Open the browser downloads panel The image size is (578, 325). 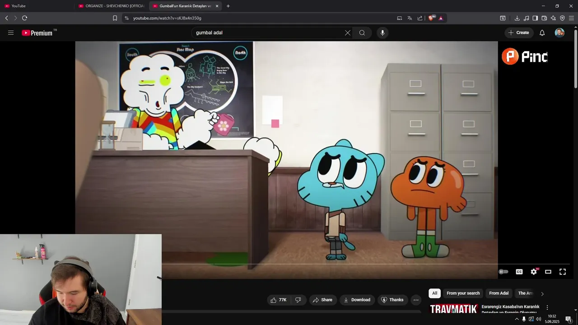[x=517, y=18]
